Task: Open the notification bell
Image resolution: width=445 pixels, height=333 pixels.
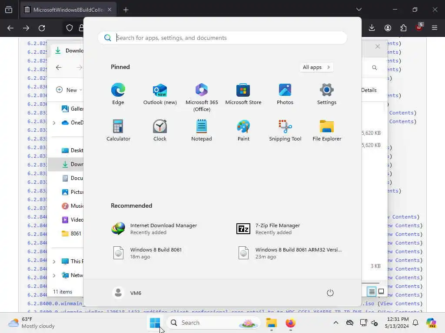Action: 415,323
